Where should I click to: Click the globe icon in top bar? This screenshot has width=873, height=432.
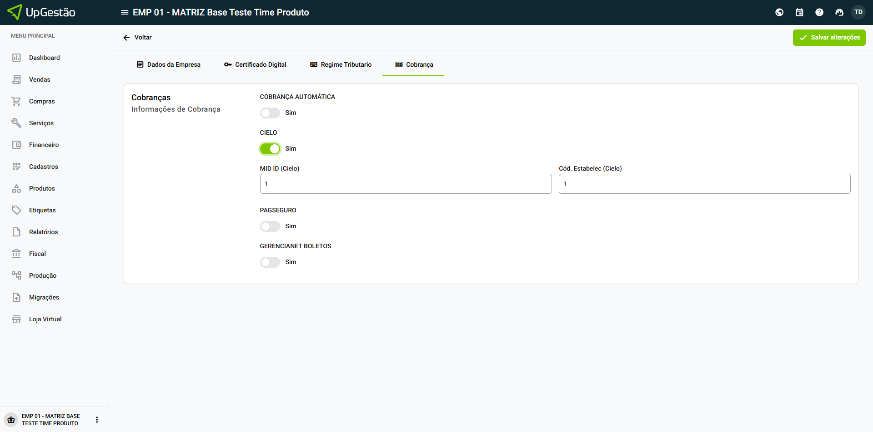tap(779, 12)
